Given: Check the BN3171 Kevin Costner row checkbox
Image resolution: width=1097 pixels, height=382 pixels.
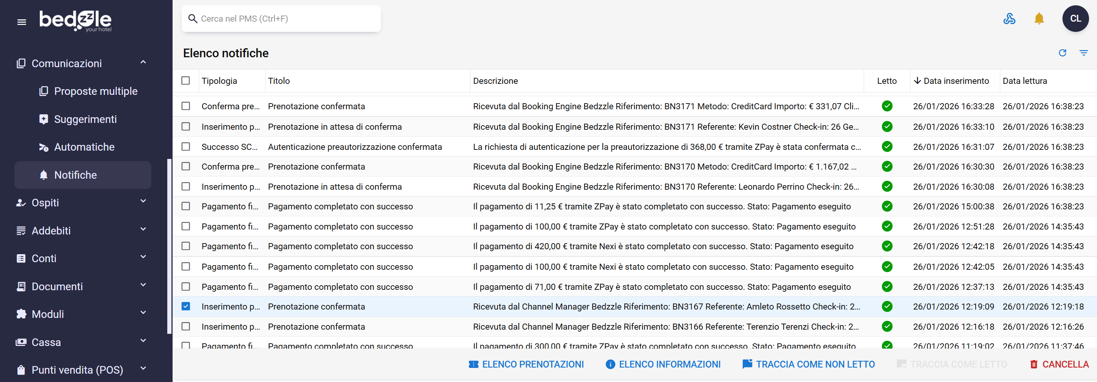Looking at the screenshot, I should click(x=185, y=127).
